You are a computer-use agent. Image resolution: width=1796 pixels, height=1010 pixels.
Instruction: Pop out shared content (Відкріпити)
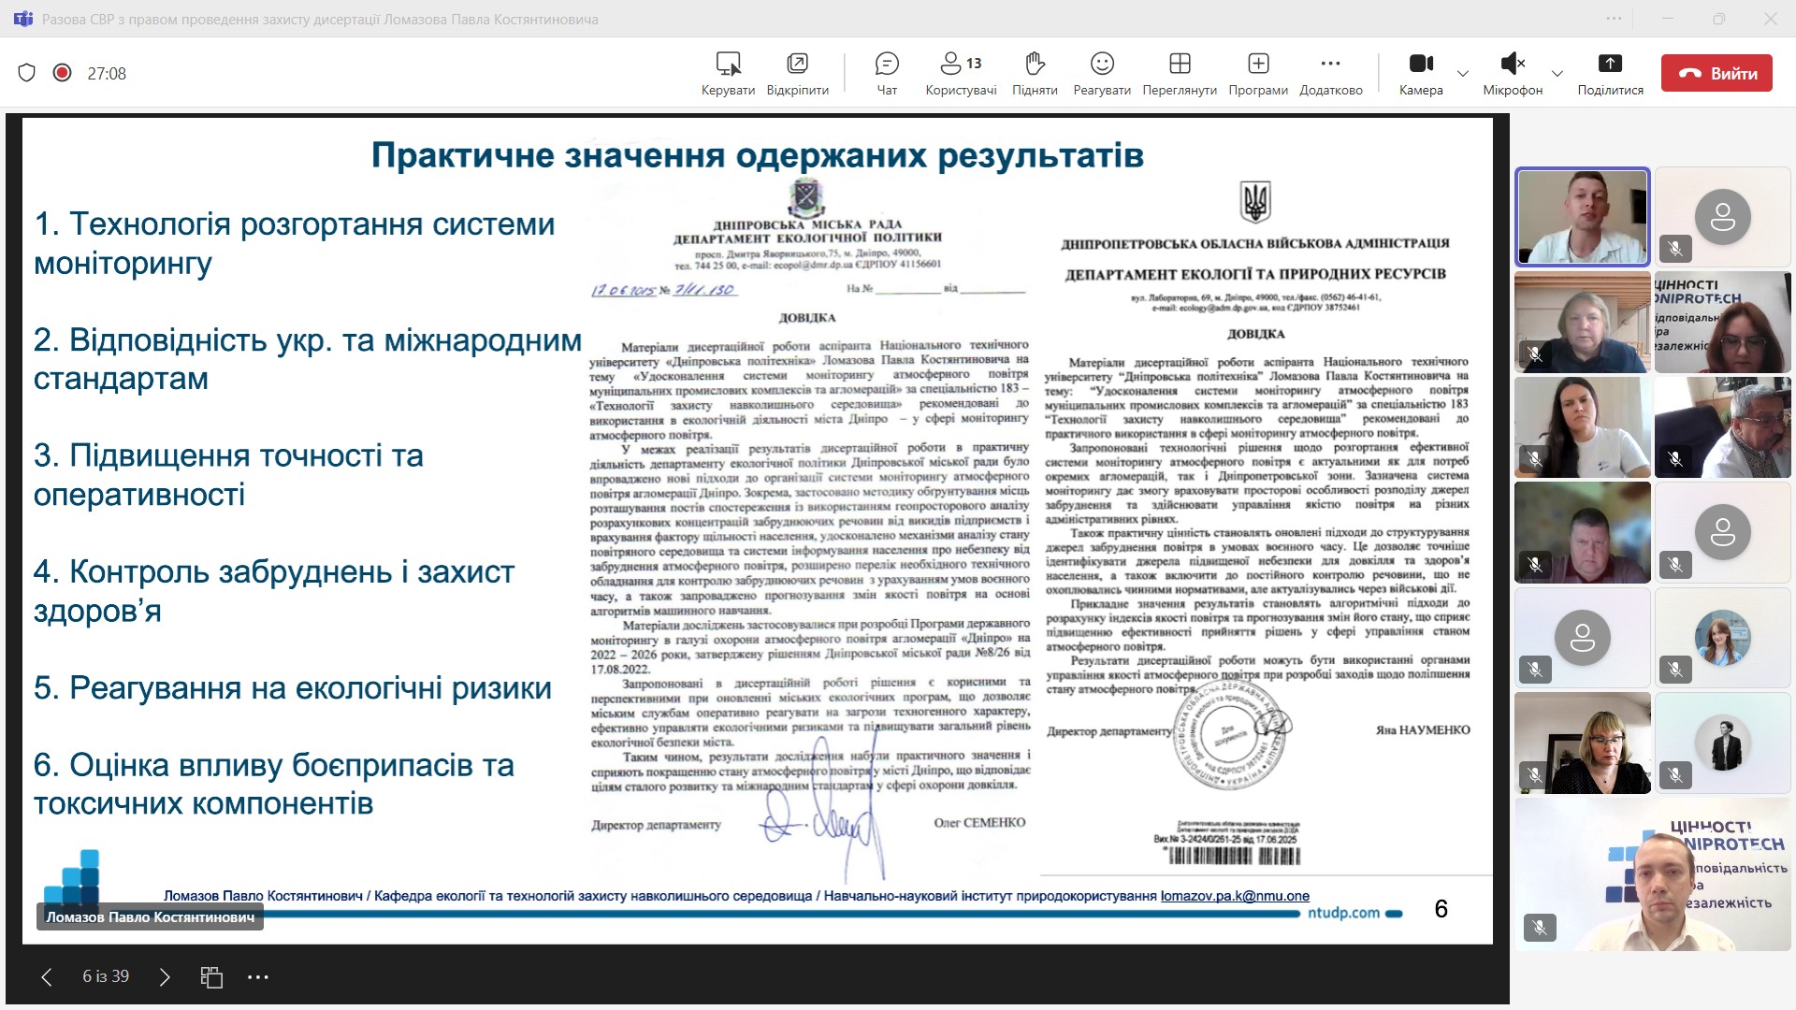[x=797, y=73]
